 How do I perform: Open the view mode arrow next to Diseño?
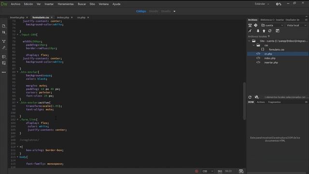(174, 11)
